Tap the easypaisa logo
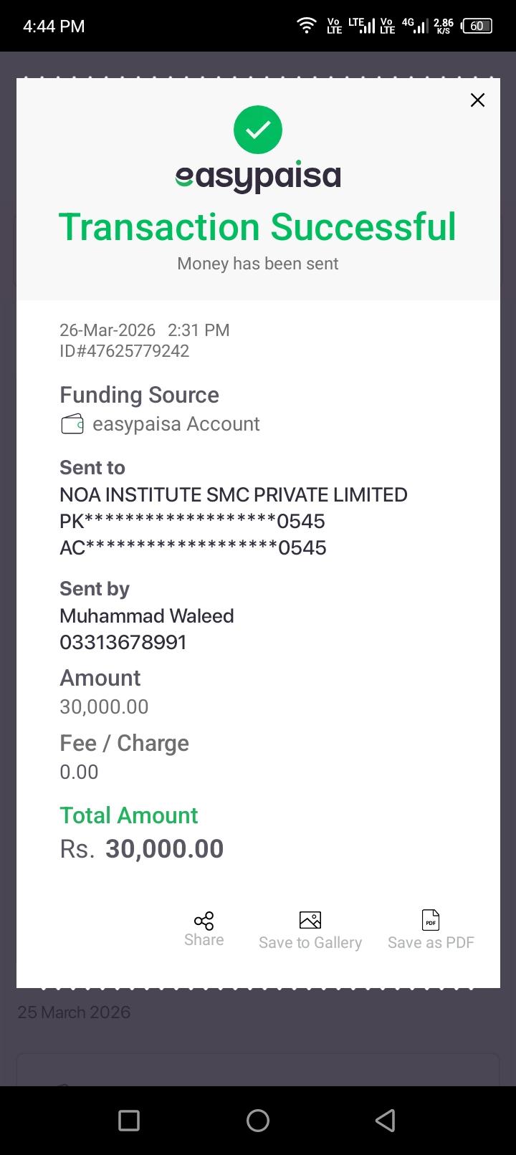 click(258, 177)
